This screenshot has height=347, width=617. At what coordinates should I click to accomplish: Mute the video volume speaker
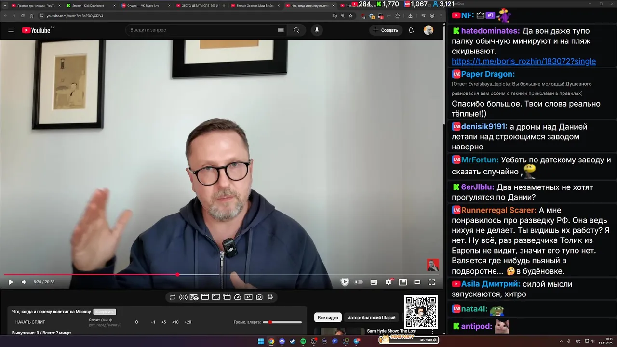[x=24, y=282]
